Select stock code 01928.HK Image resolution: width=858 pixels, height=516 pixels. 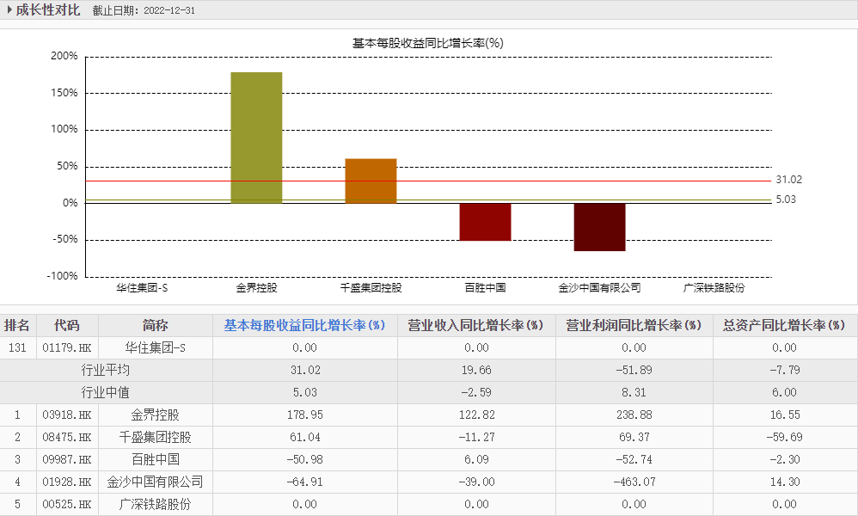pos(67,482)
